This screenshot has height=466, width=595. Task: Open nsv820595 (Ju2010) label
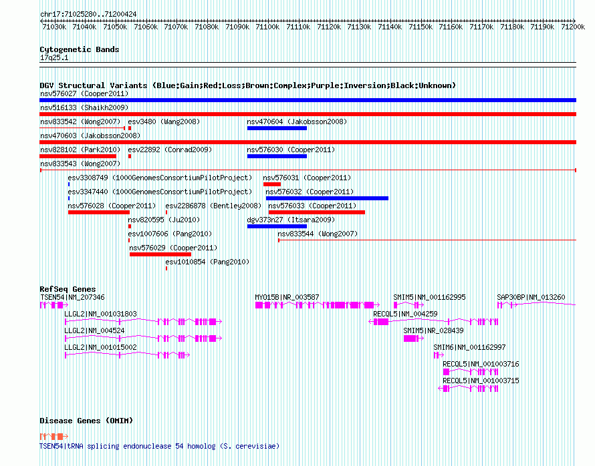pyautogui.click(x=164, y=220)
